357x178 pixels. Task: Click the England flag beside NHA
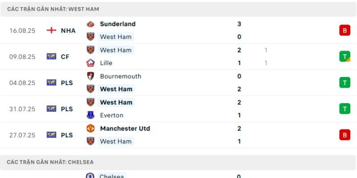click(51, 30)
